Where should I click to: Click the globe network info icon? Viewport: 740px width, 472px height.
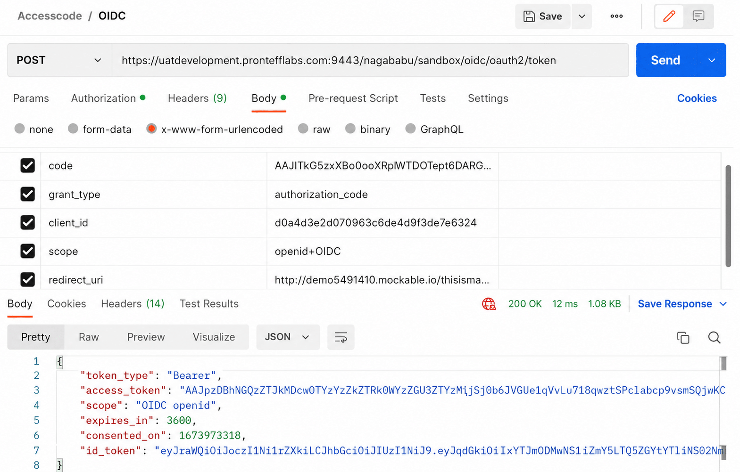489,304
